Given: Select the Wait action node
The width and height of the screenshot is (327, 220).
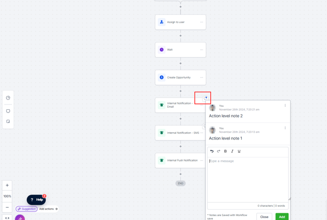Looking at the screenshot, I should (x=181, y=50).
